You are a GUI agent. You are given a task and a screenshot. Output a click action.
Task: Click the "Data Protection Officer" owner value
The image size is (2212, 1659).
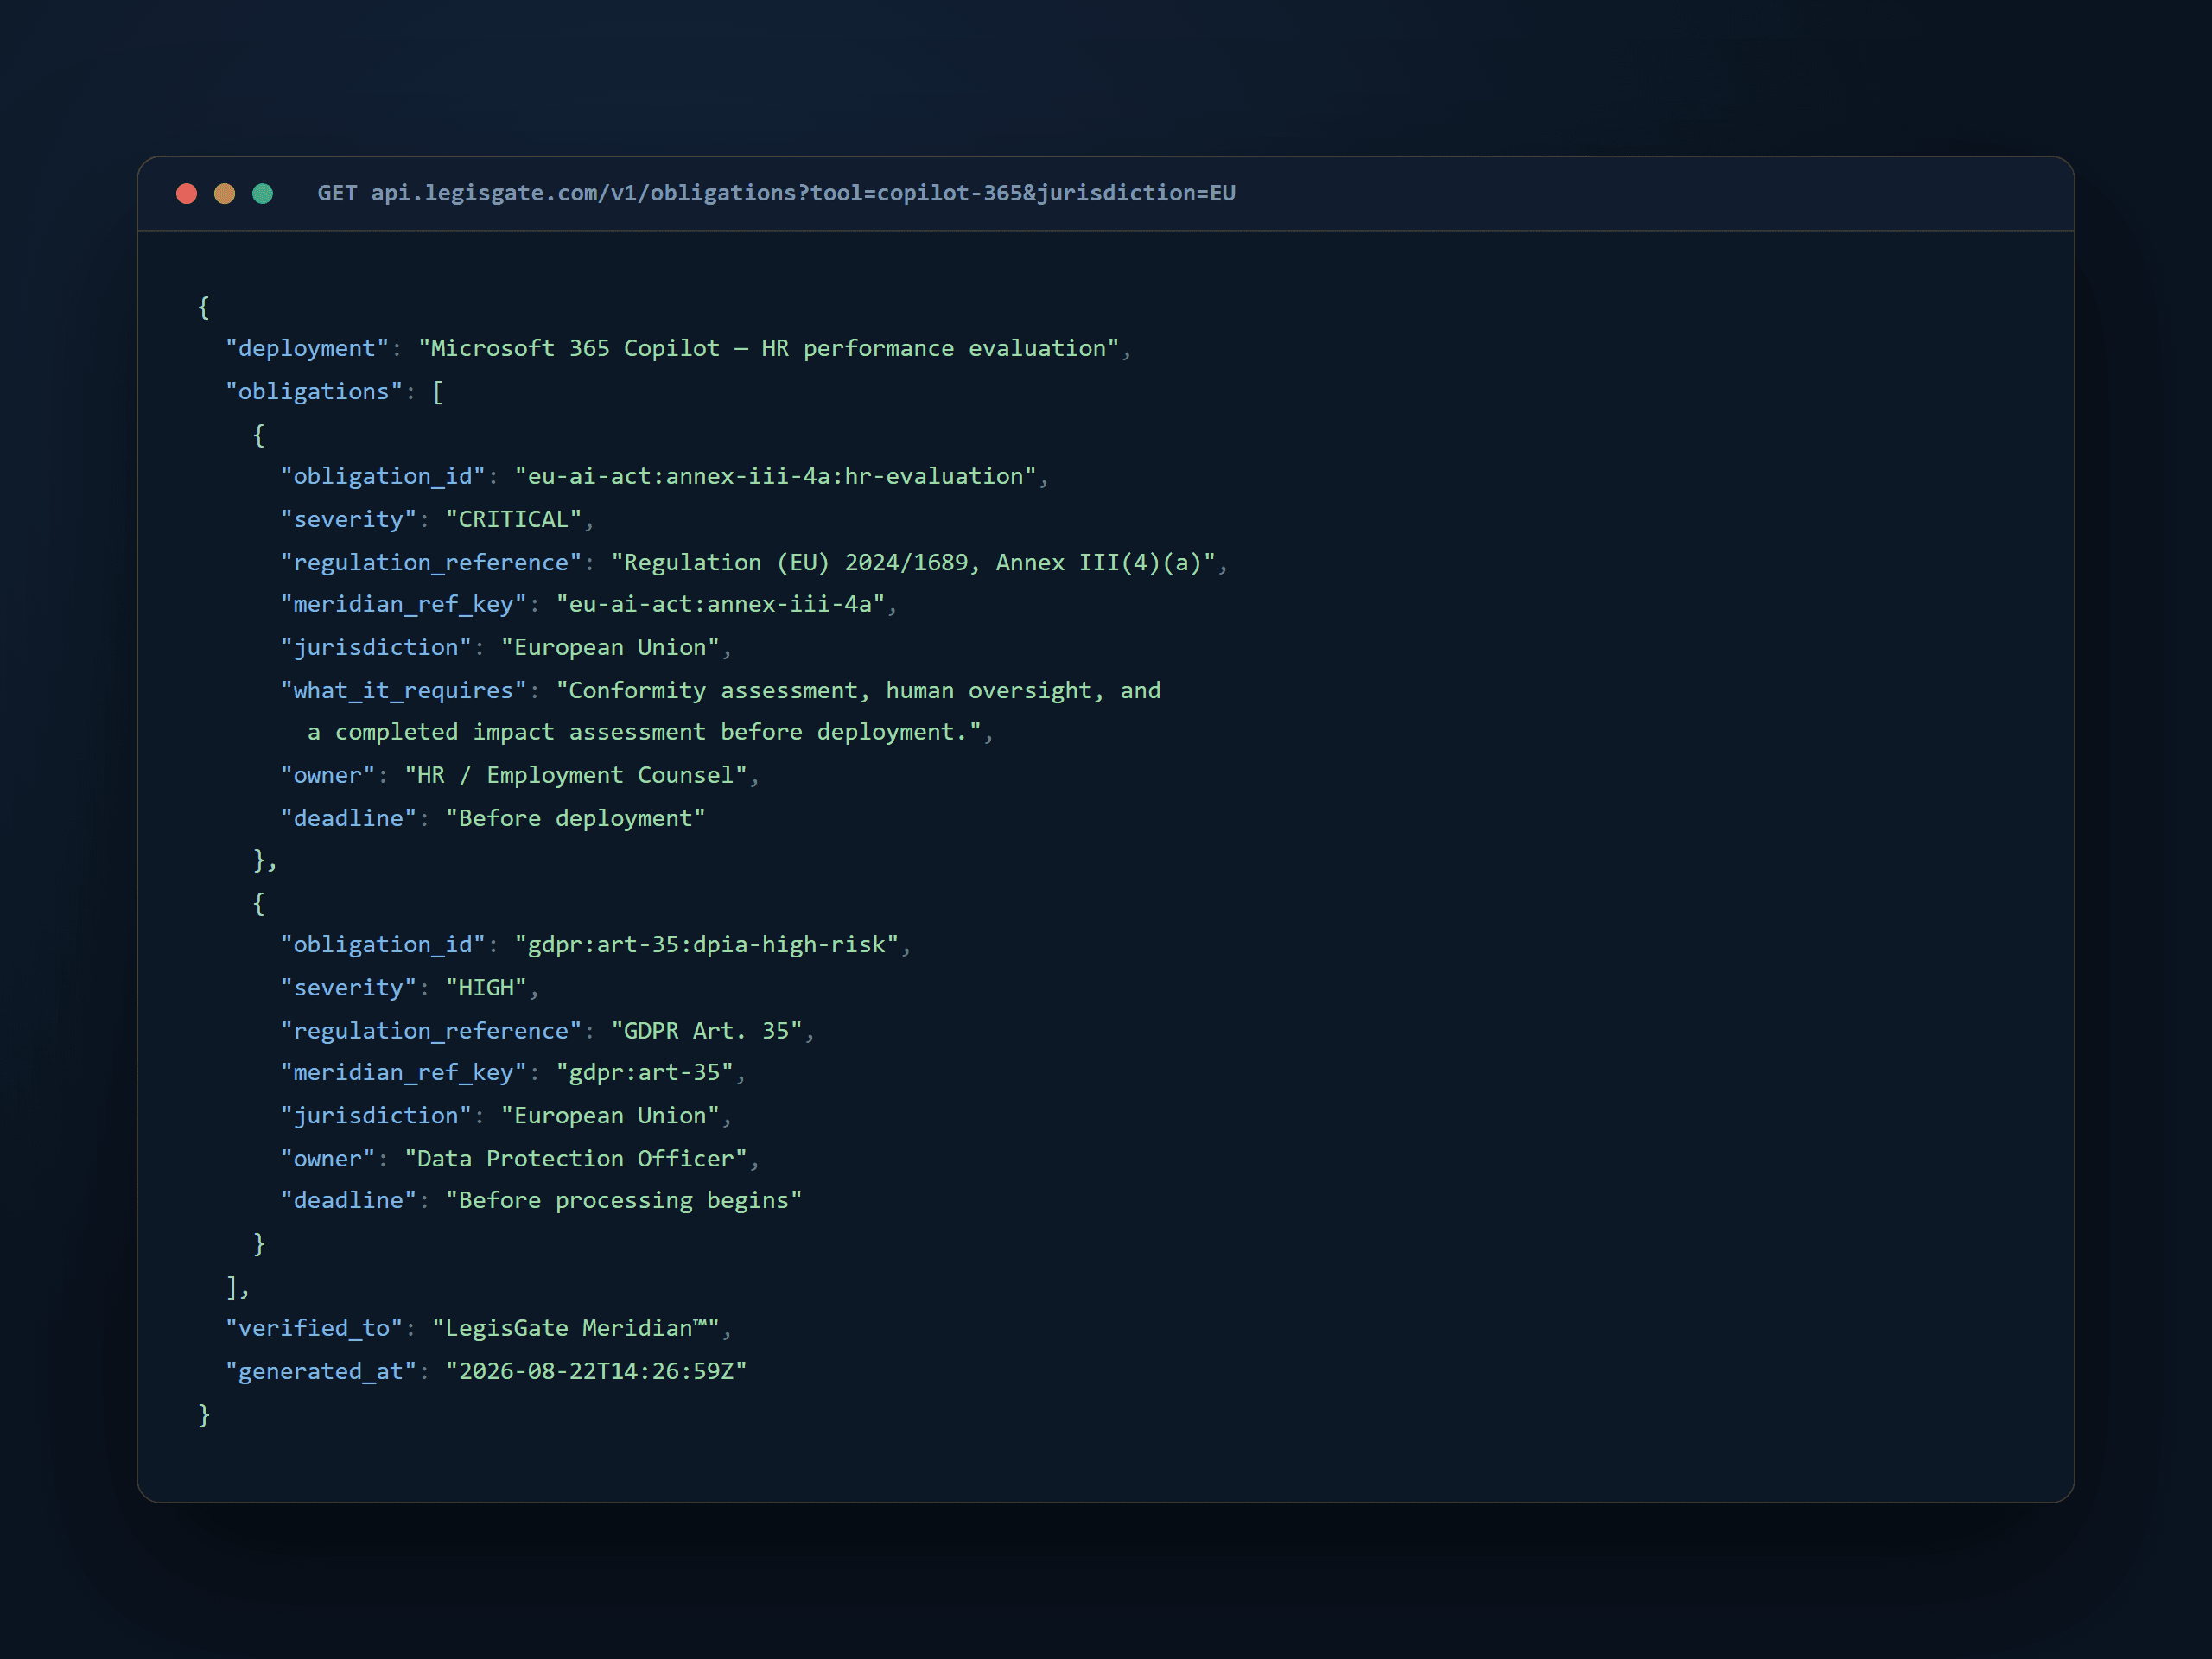point(576,1158)
